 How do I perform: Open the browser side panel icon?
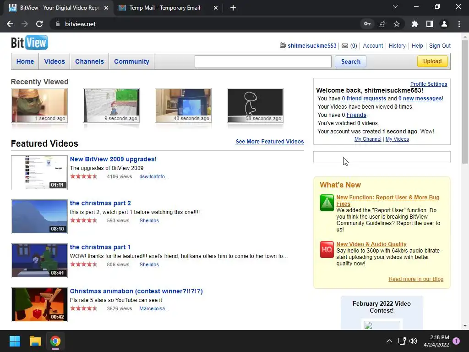pos(430,24)
